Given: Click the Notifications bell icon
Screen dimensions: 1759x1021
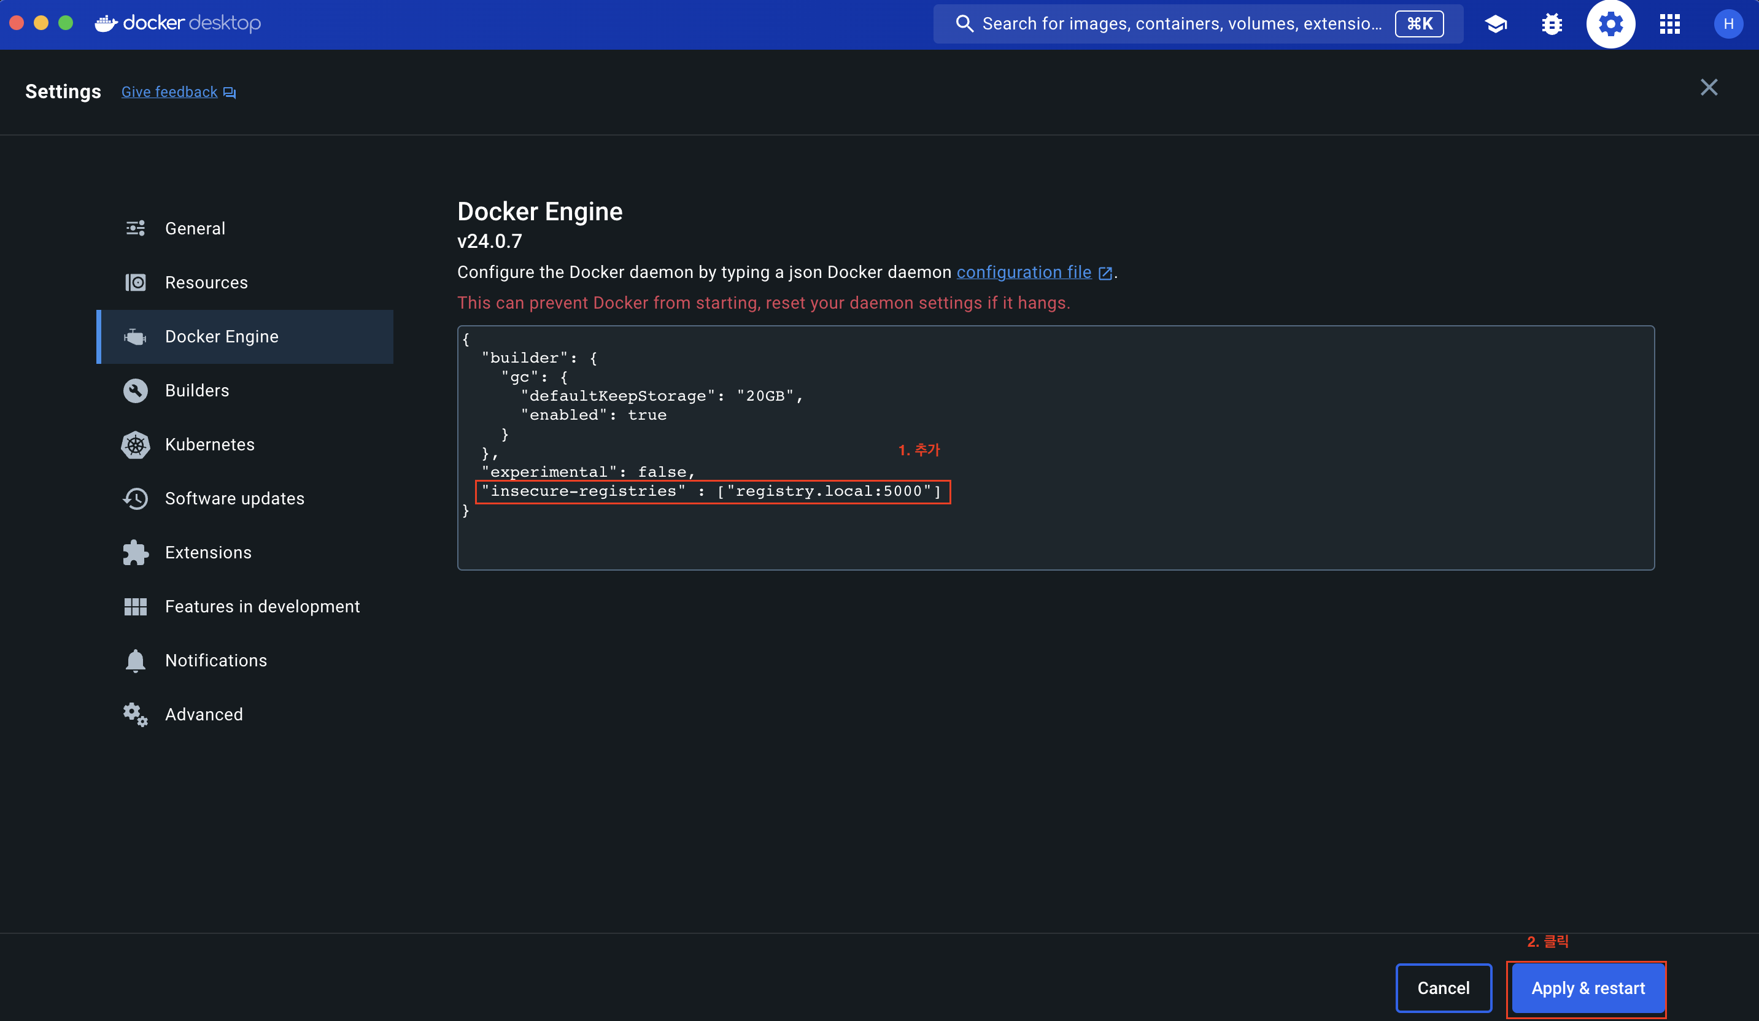Looking at the screenshot, I should pyautogui.click(x=136, y=660).
